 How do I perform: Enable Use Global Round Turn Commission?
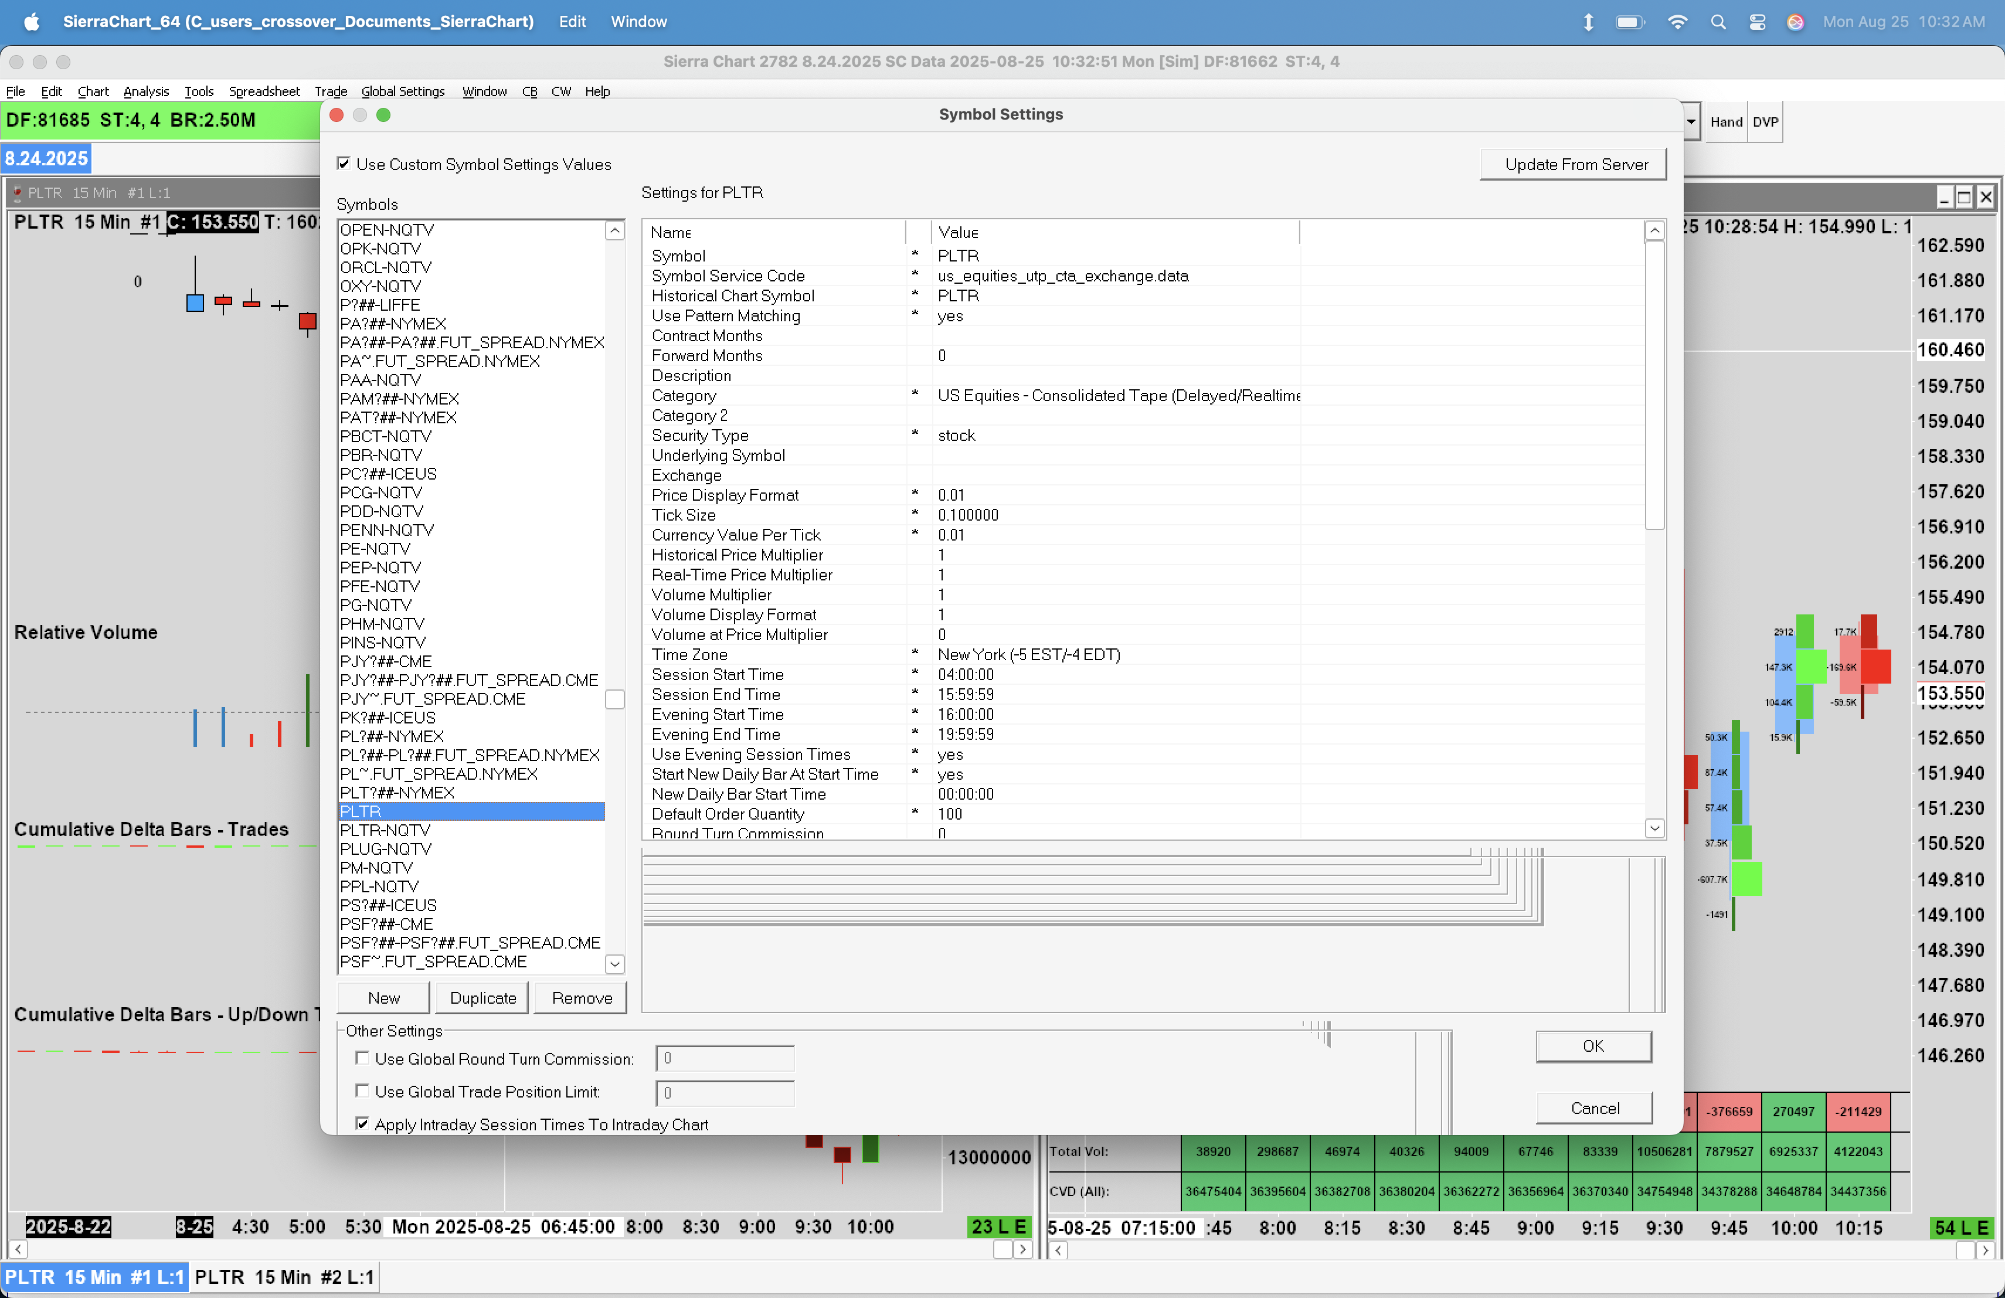[362, 1058]
